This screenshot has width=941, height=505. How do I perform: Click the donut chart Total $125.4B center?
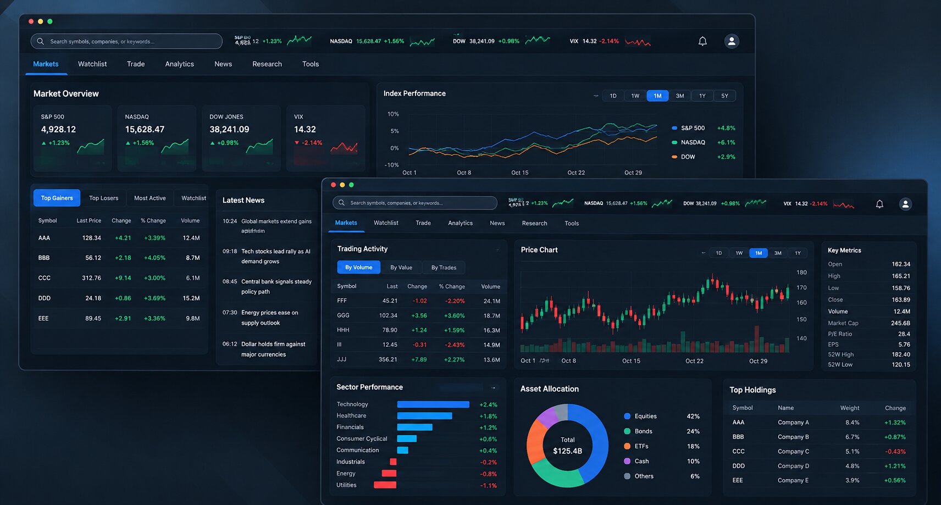click(x=567, y=446)
